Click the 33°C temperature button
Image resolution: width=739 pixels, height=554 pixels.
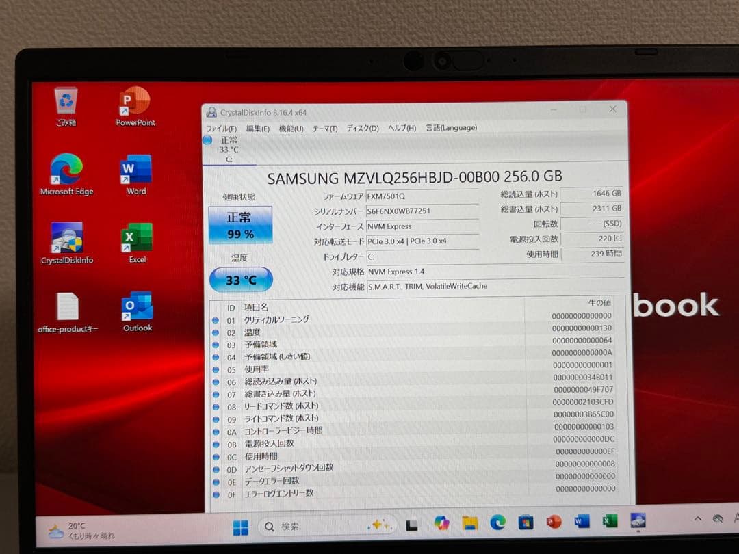click(x=240, y=279)
